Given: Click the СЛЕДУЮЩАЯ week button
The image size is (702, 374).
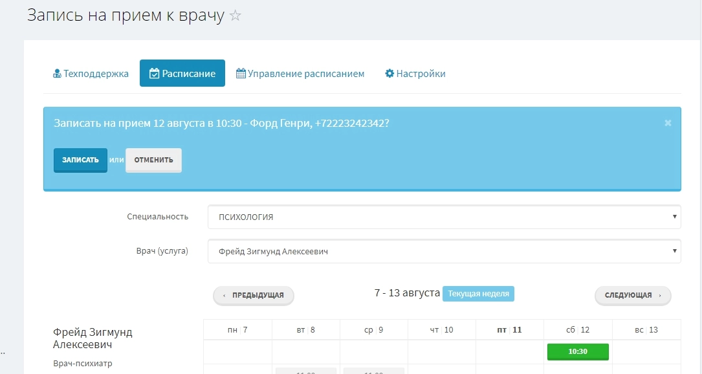Looking at the screenshot, I should pyautogui.click(x=632, y=295).
